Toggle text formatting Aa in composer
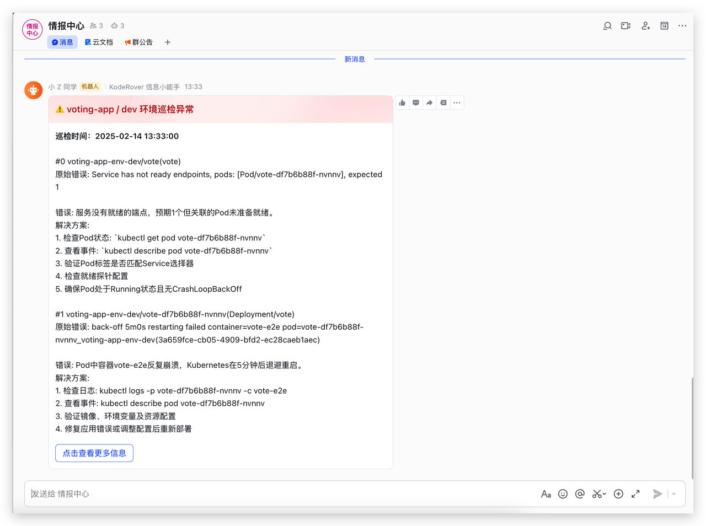Image resolution: width=706 pixels, height=526 pixels. click(545, 494)
